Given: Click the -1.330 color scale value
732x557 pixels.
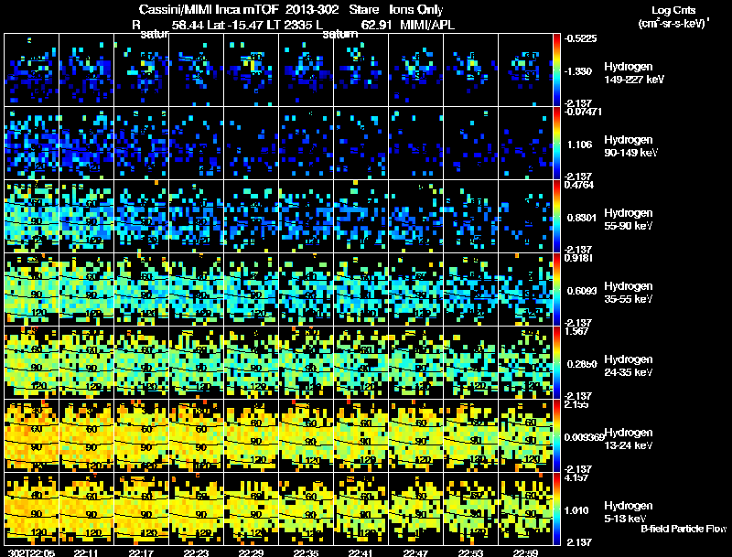Looking at the screenshot, I should tap(578, 71).
